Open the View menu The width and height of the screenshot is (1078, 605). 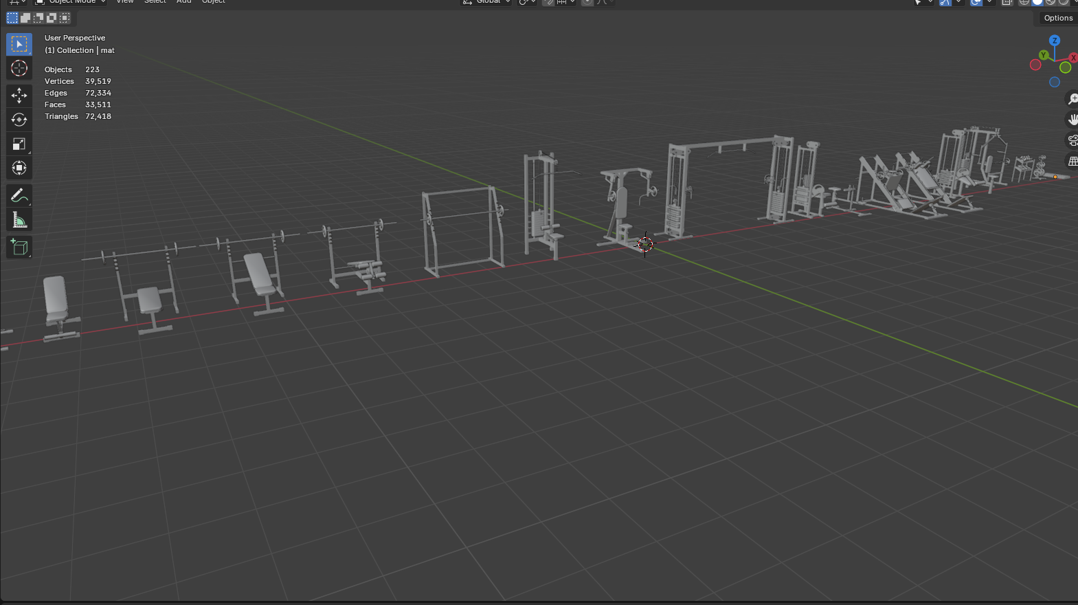click(x=125, y=2)
